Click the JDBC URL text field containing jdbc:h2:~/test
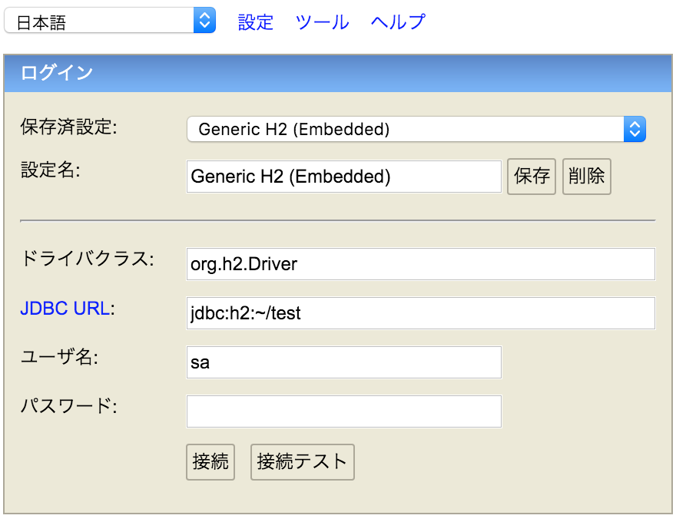The width and height of the screenshot is (676, 522). pyautogui.click(x=420, y=313)
